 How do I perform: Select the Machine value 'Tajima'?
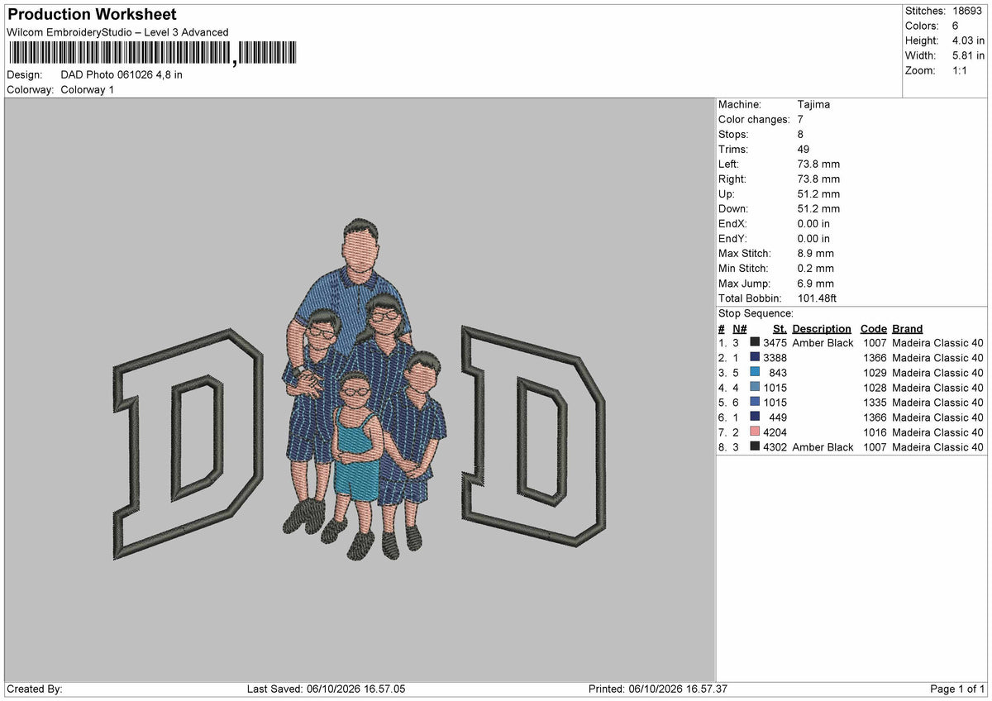click(814, 104)
